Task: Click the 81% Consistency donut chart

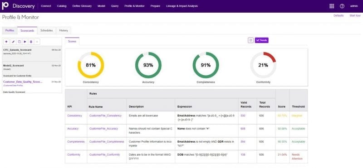Action: click(91, 65)
